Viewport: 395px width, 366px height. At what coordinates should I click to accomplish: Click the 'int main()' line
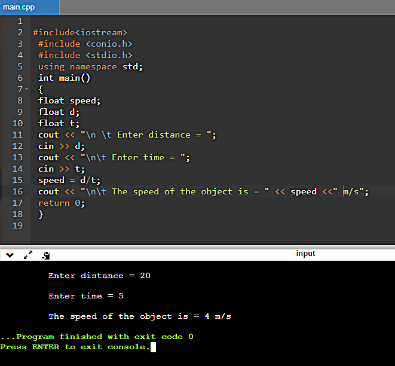tap(64, 78)
